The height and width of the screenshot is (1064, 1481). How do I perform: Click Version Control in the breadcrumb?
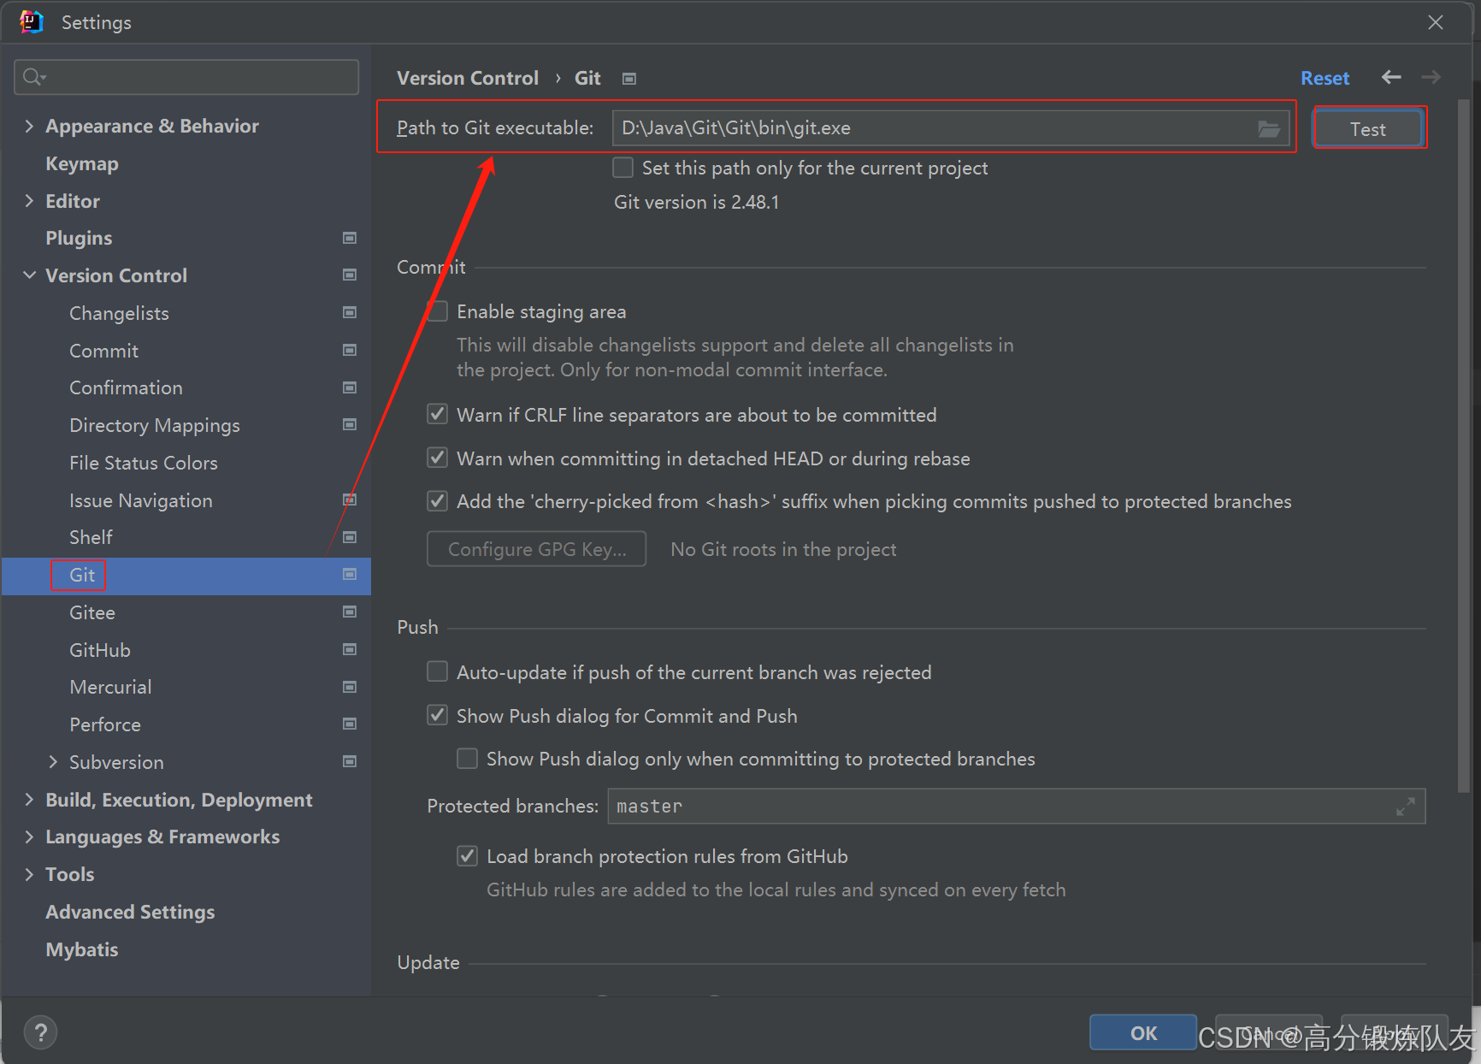[468, 78]
